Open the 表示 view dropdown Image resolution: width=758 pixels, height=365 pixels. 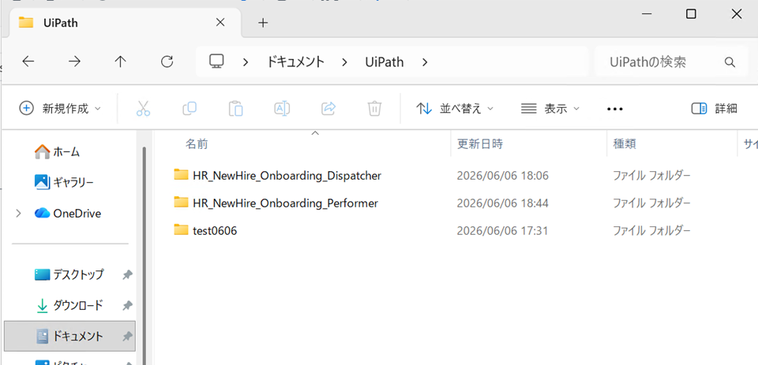point(550,109)
